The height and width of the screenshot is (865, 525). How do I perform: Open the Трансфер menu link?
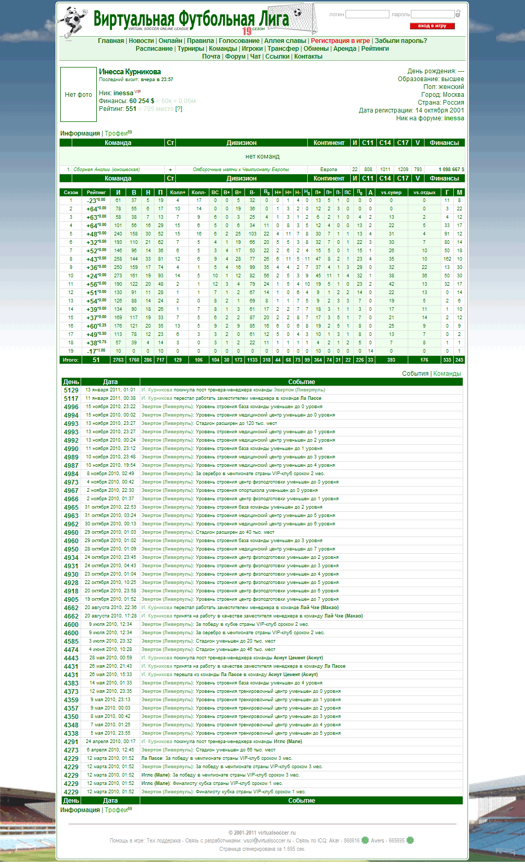coord(283,49)
